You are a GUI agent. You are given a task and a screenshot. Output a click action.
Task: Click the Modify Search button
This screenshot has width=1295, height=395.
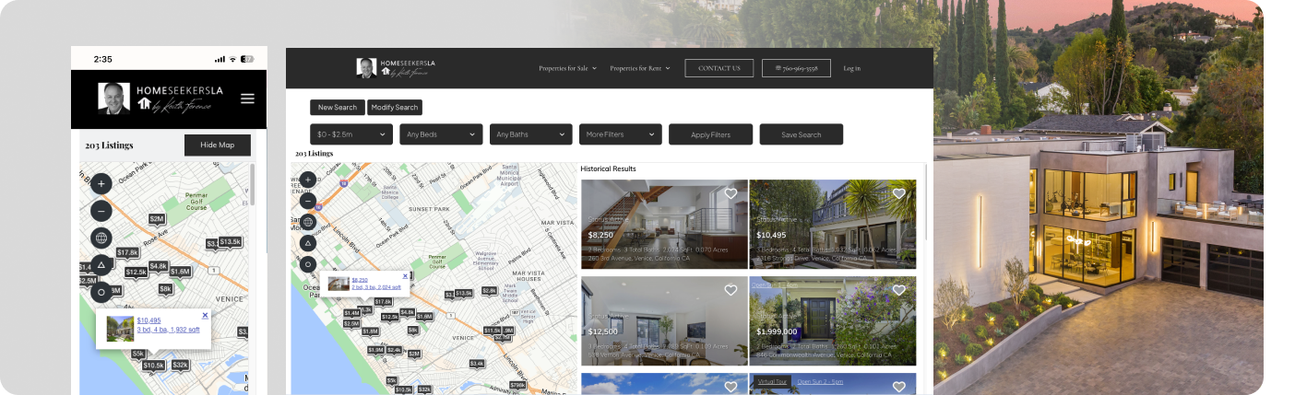(x=395, y=108)
